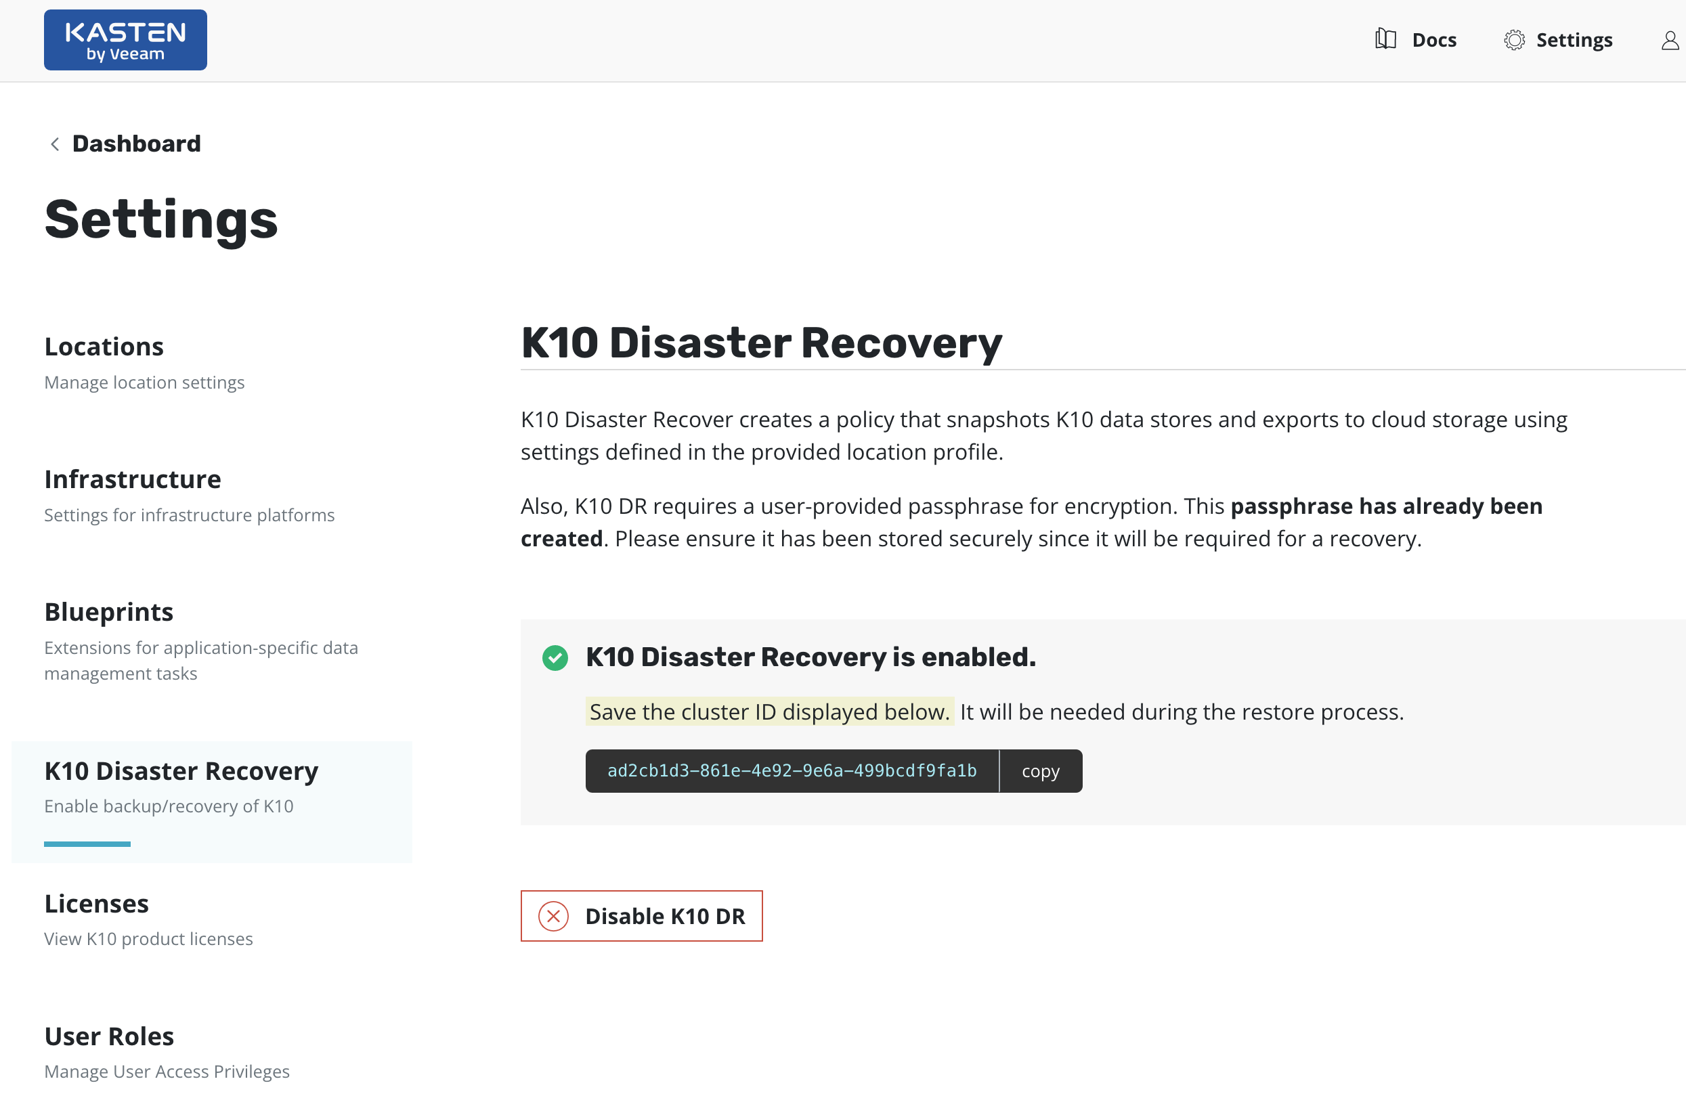
Task: Open Settings in the top bar
Action: point(1574,40)
